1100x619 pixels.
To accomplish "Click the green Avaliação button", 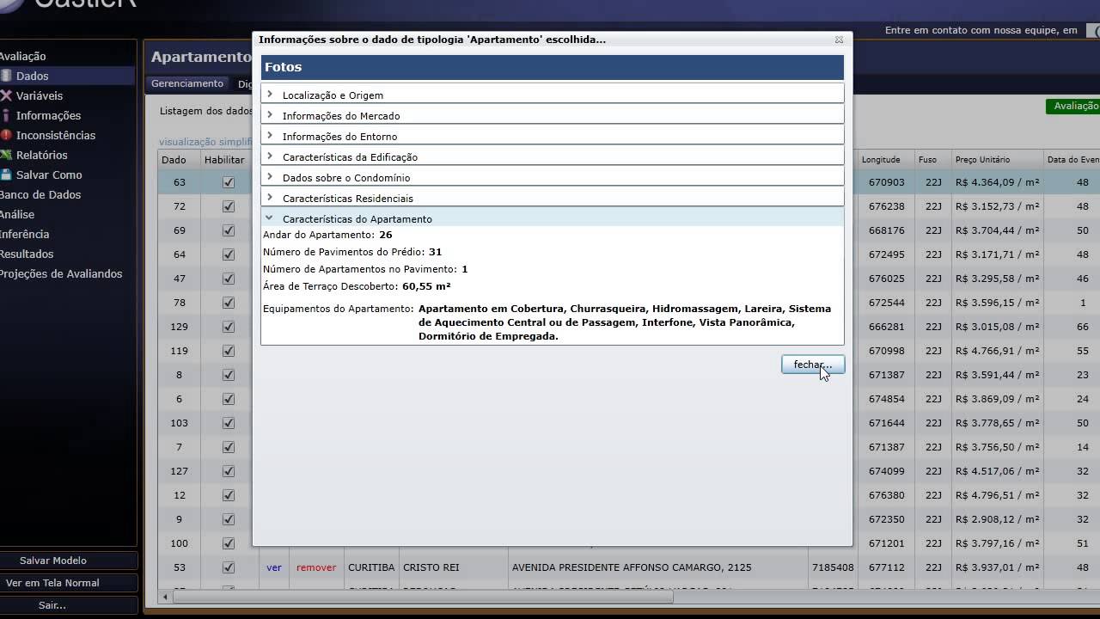I will tap(1073, 106).
